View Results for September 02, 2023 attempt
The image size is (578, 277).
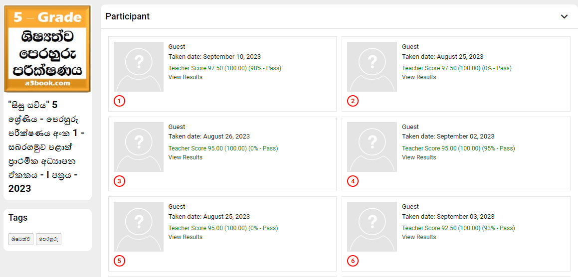coord(419,157)
